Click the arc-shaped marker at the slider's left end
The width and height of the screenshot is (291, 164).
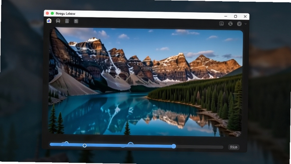point(66,143)
